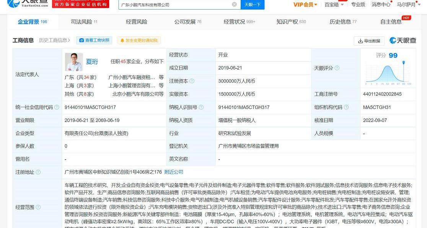Image resolution: width=427 pixels, height=228 pixels.
Task: Switch to the 知识产权 tab
Action: click(x=291, y=22)
